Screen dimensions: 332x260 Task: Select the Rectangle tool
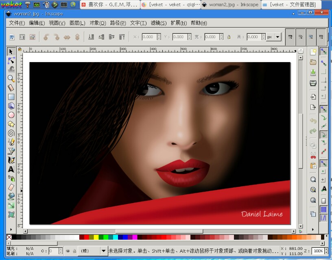pos(11,97)
